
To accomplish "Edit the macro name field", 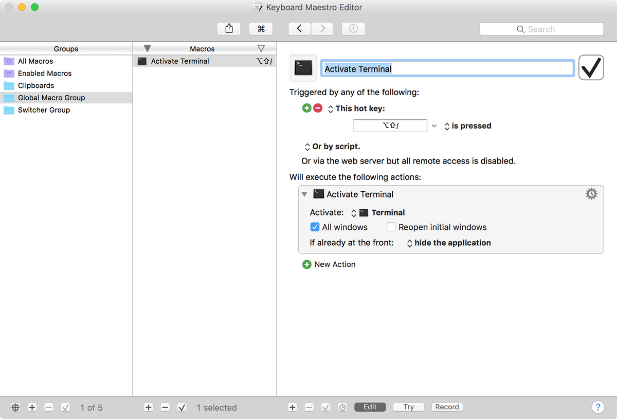I will coord(447,68).
